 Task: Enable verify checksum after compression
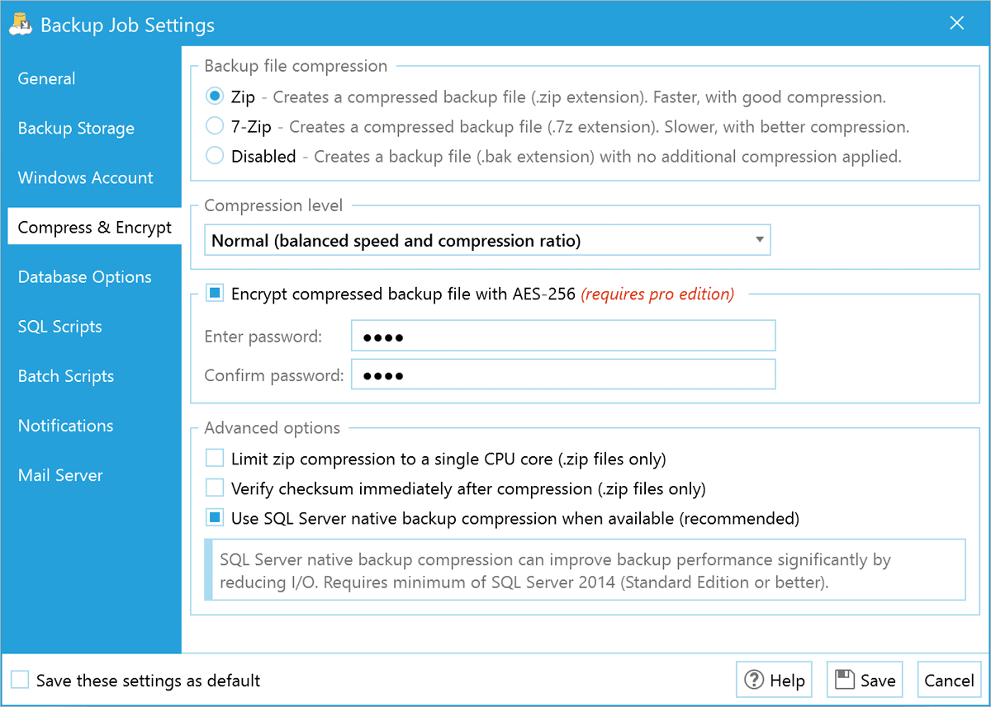point(215,488)
